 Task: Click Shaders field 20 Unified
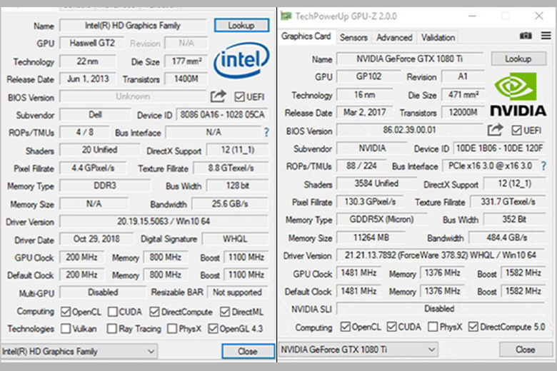click(x=100, y=150)
